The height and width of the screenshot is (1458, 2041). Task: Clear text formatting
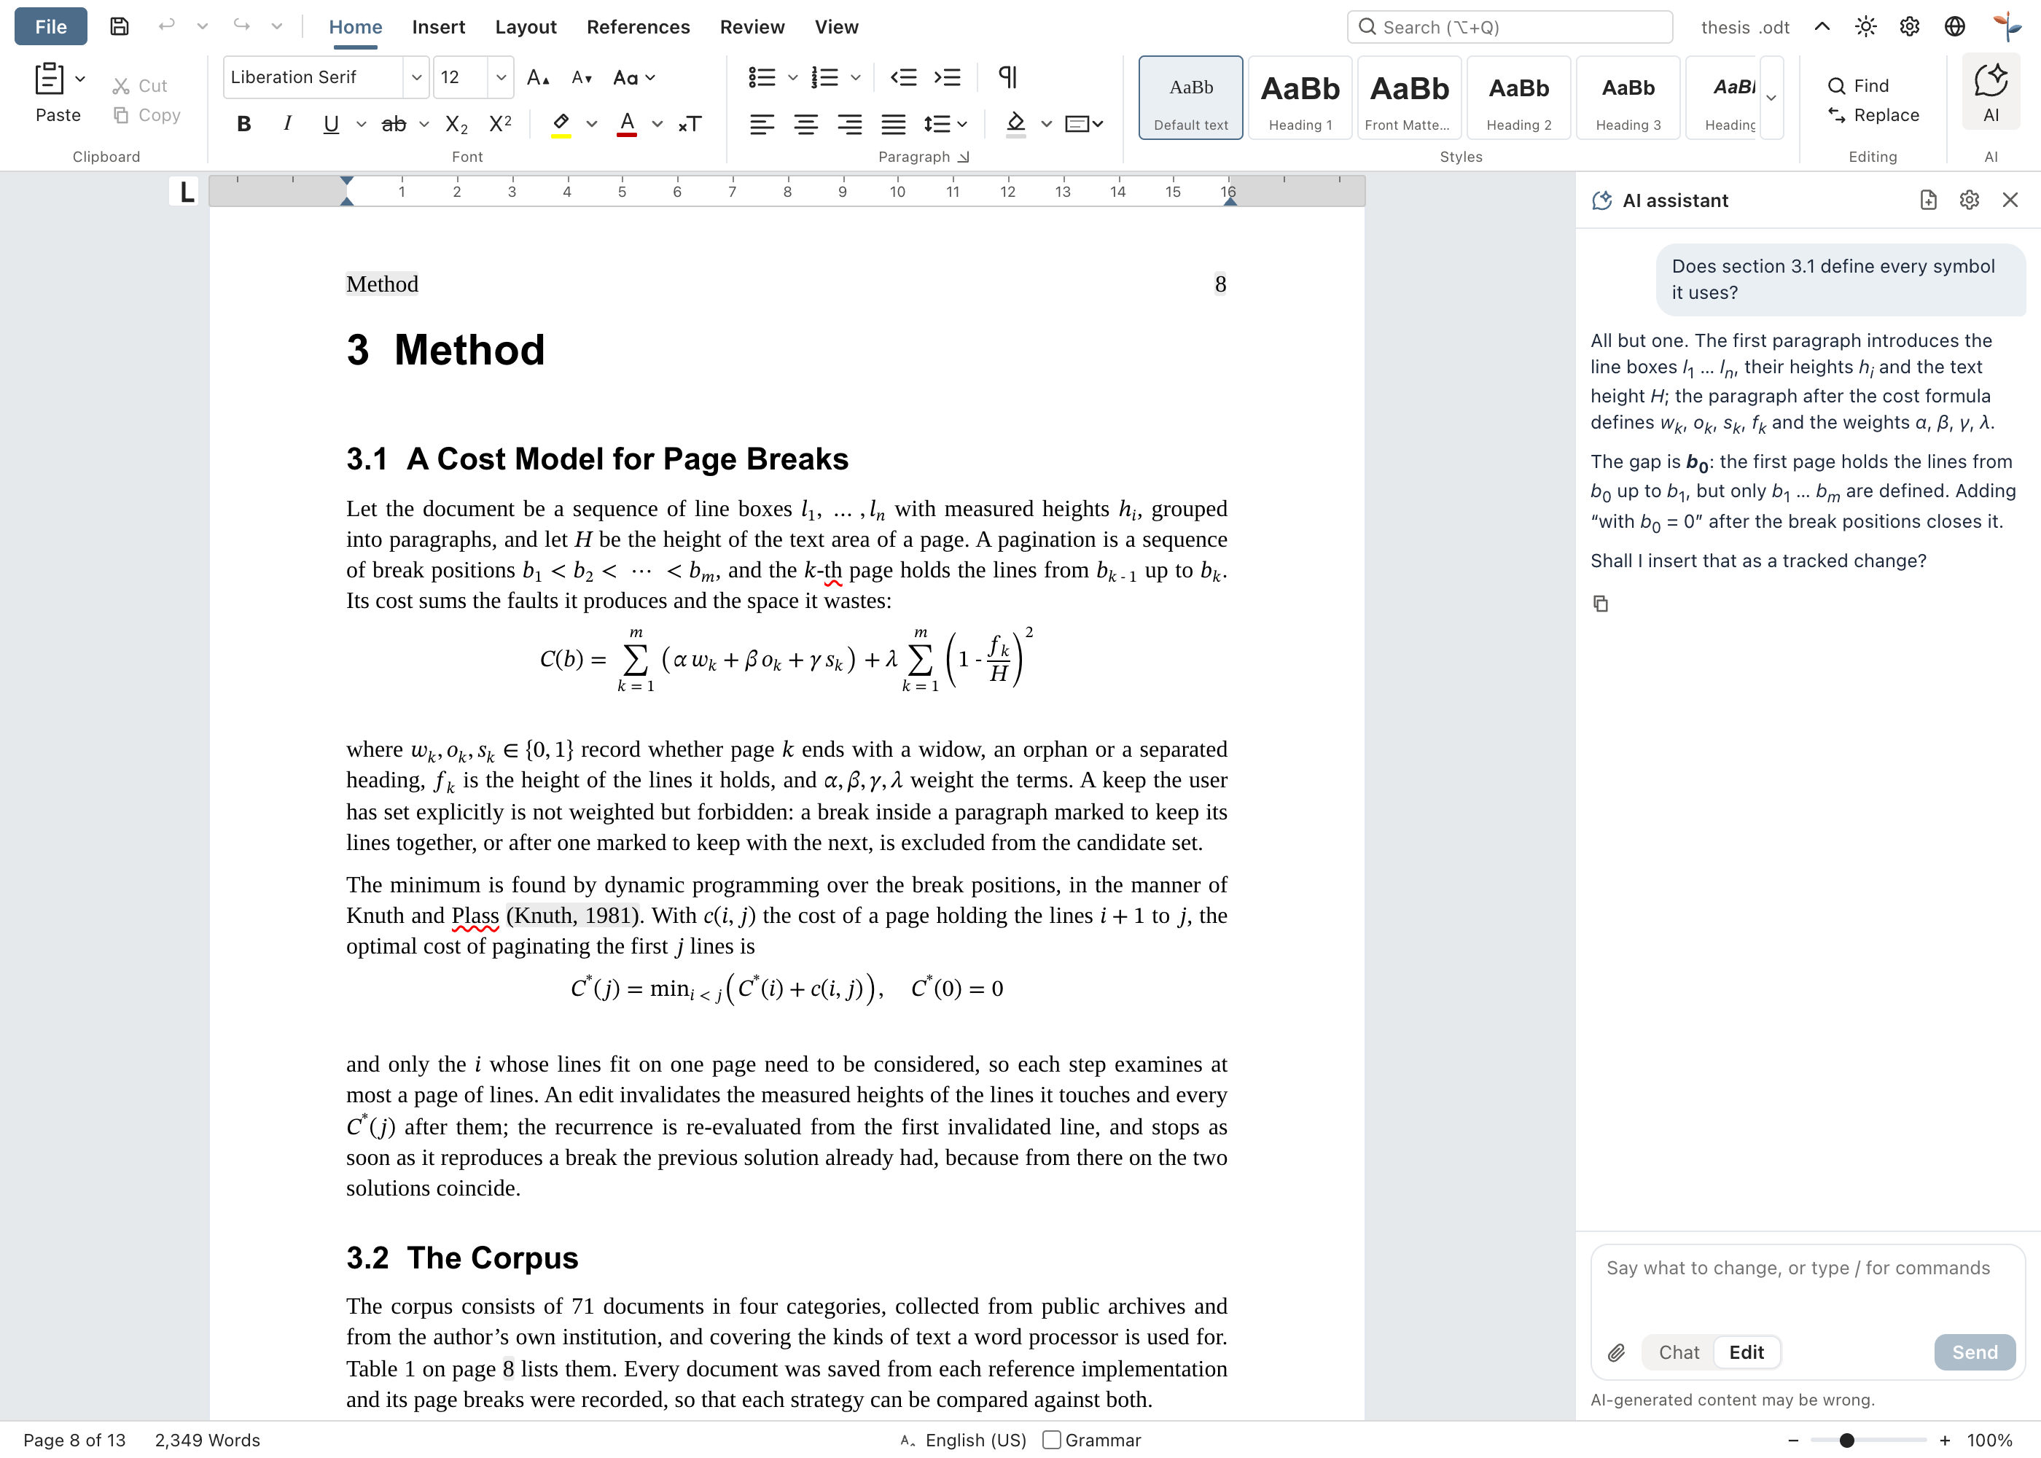[x=690, y=124]
